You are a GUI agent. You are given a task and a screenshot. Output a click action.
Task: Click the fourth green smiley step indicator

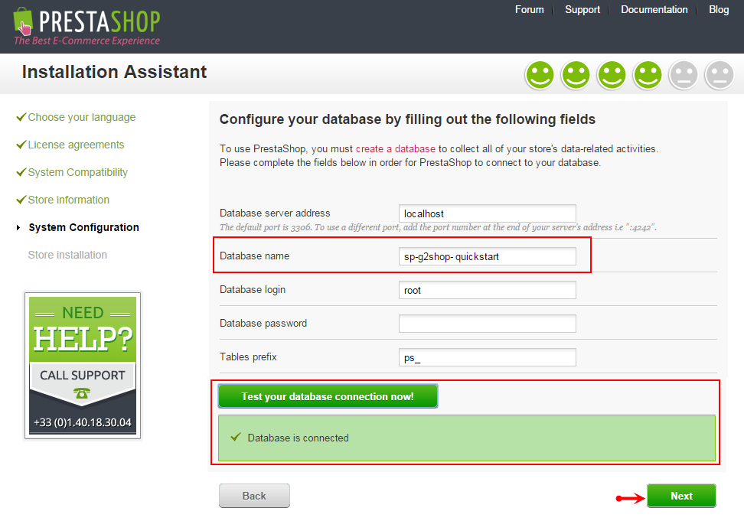[x=648, y=75]
